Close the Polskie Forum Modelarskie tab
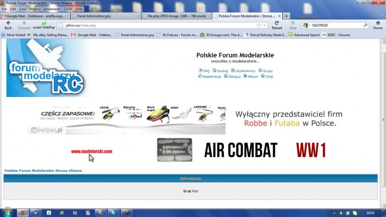386x217 pixels. pos(279,16)
